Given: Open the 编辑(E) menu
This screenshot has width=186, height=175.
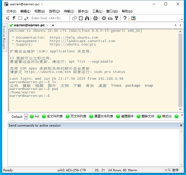Looking at the screenshot, I should point(25,11).
